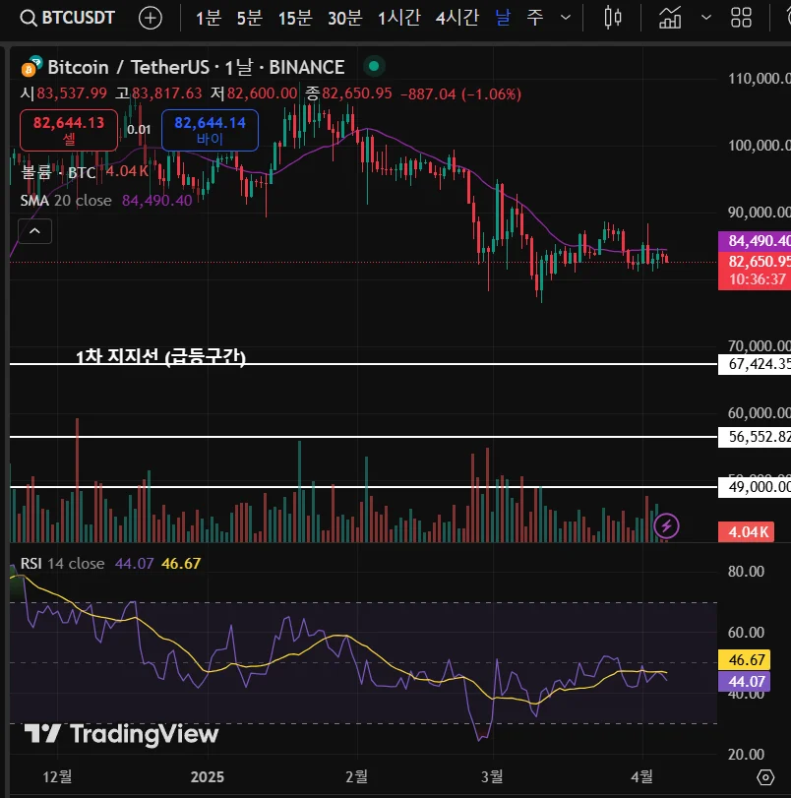Collapse the indicator legend chevron
This screenshot has height=798, width=791.
[34, 231]
